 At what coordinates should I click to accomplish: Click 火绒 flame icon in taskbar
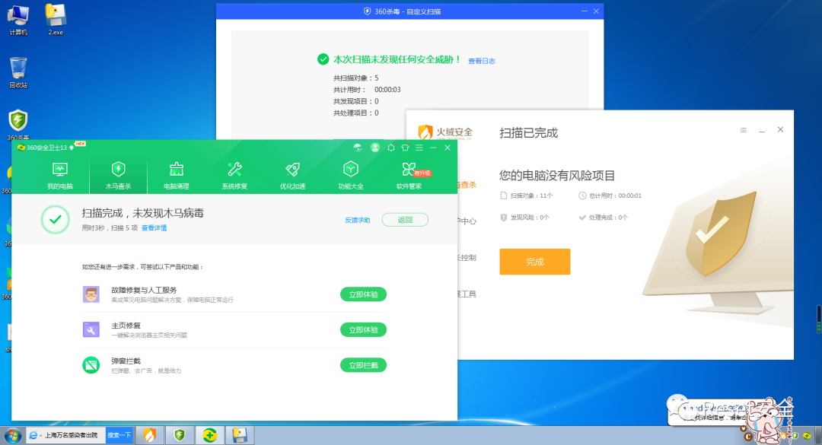[x=150, y=436]
